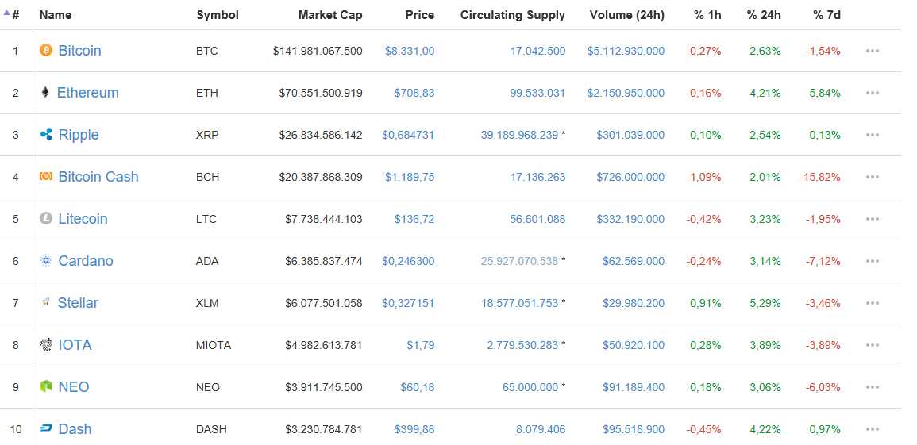The height and width of the screenshot is (445, 917).
Task: Expand the more options menu for Ripple
Action: tap(873, 135)
